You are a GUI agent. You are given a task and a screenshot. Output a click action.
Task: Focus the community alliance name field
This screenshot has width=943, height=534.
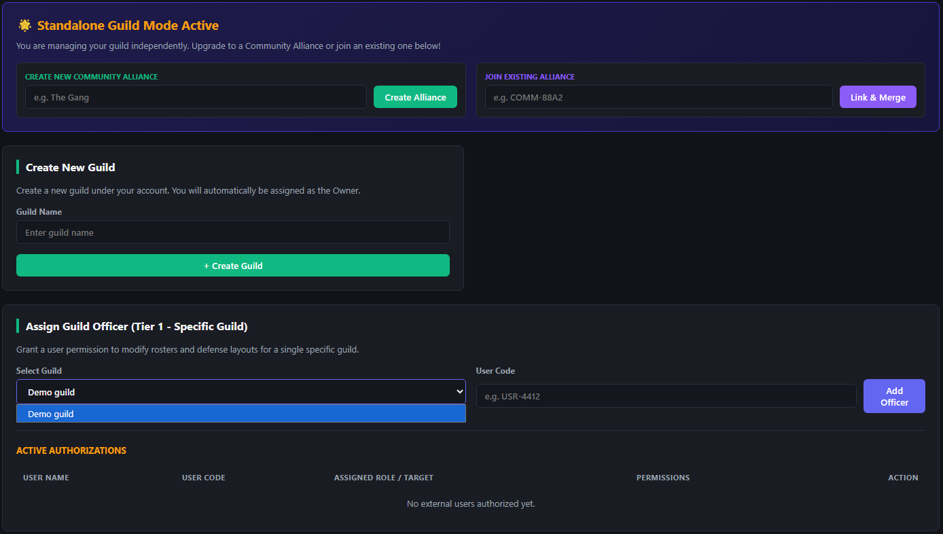pos(196,97)
